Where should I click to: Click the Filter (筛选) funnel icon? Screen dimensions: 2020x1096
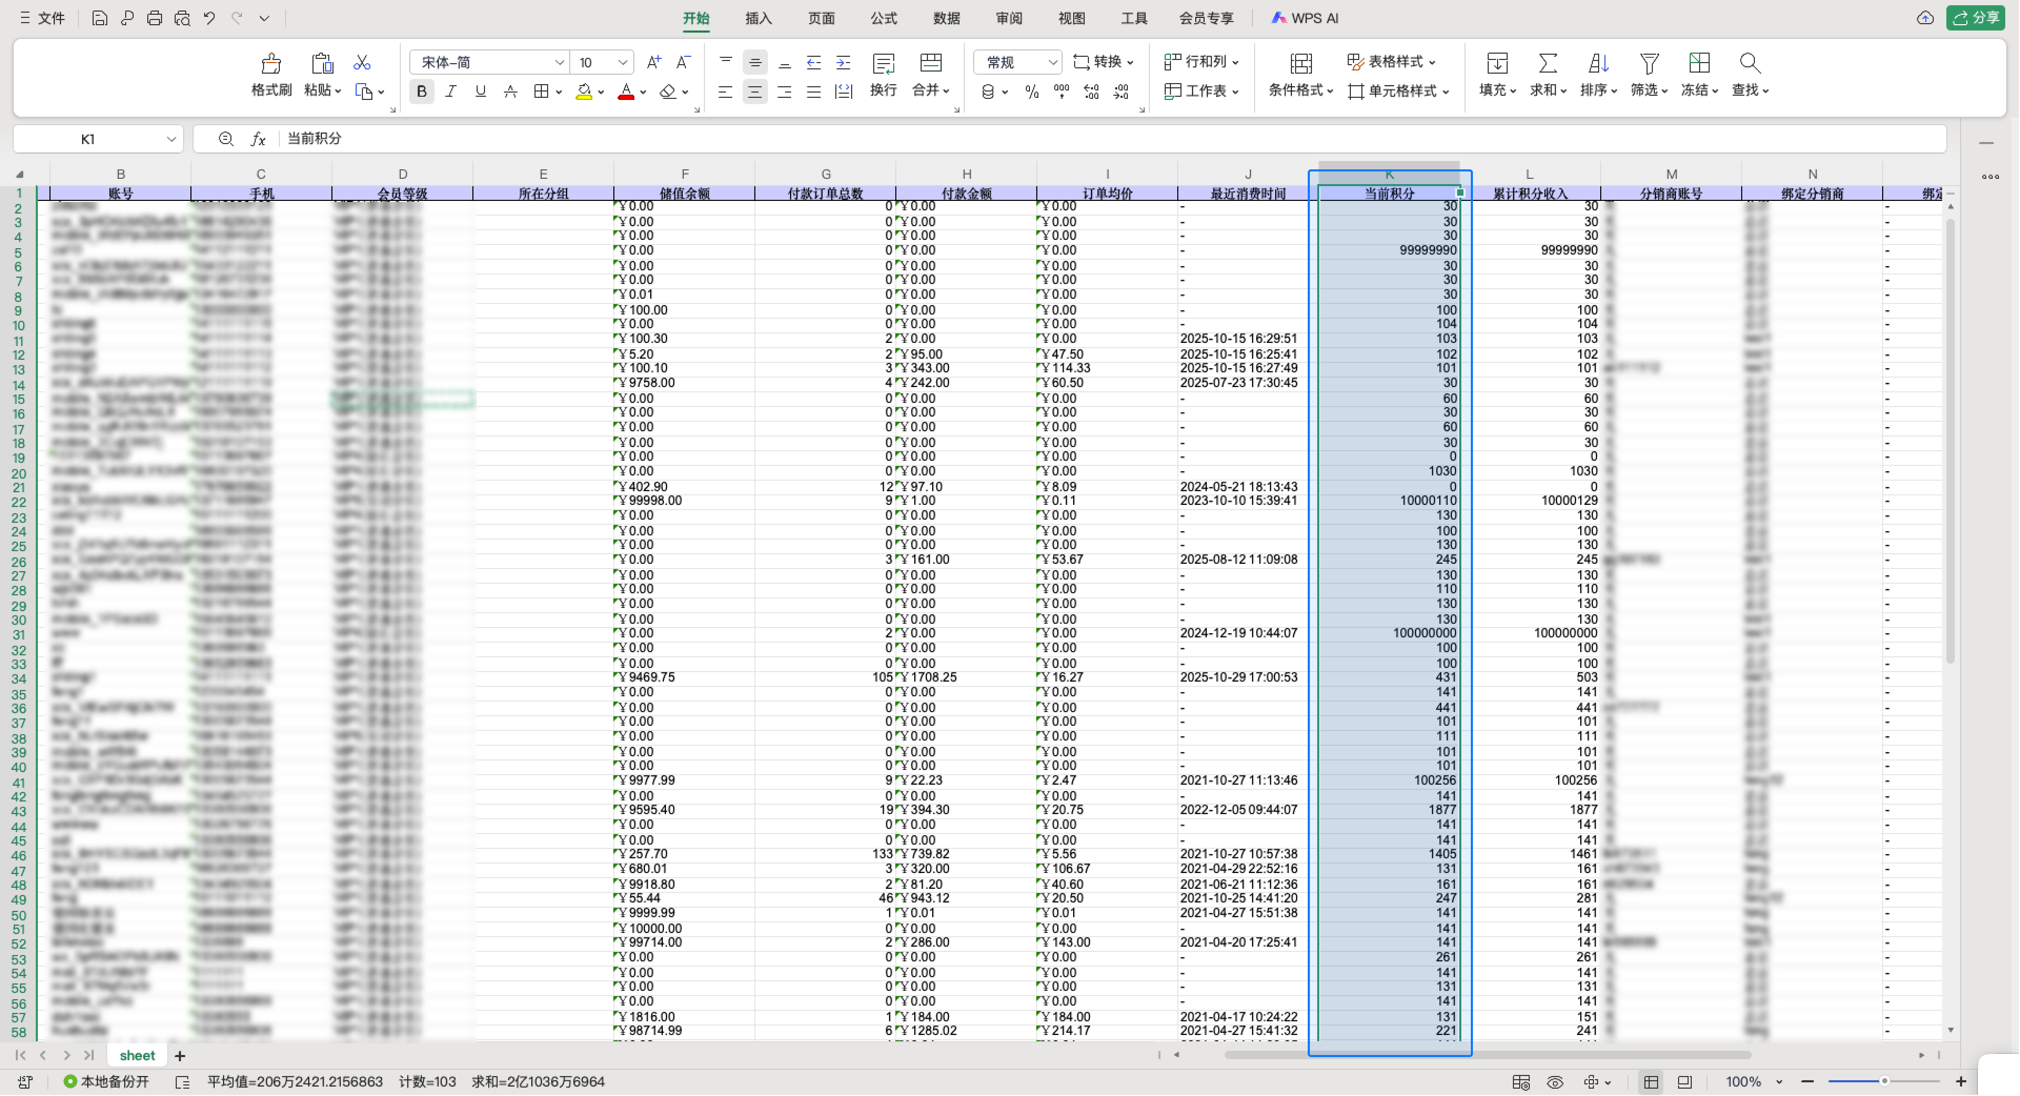1648,64
